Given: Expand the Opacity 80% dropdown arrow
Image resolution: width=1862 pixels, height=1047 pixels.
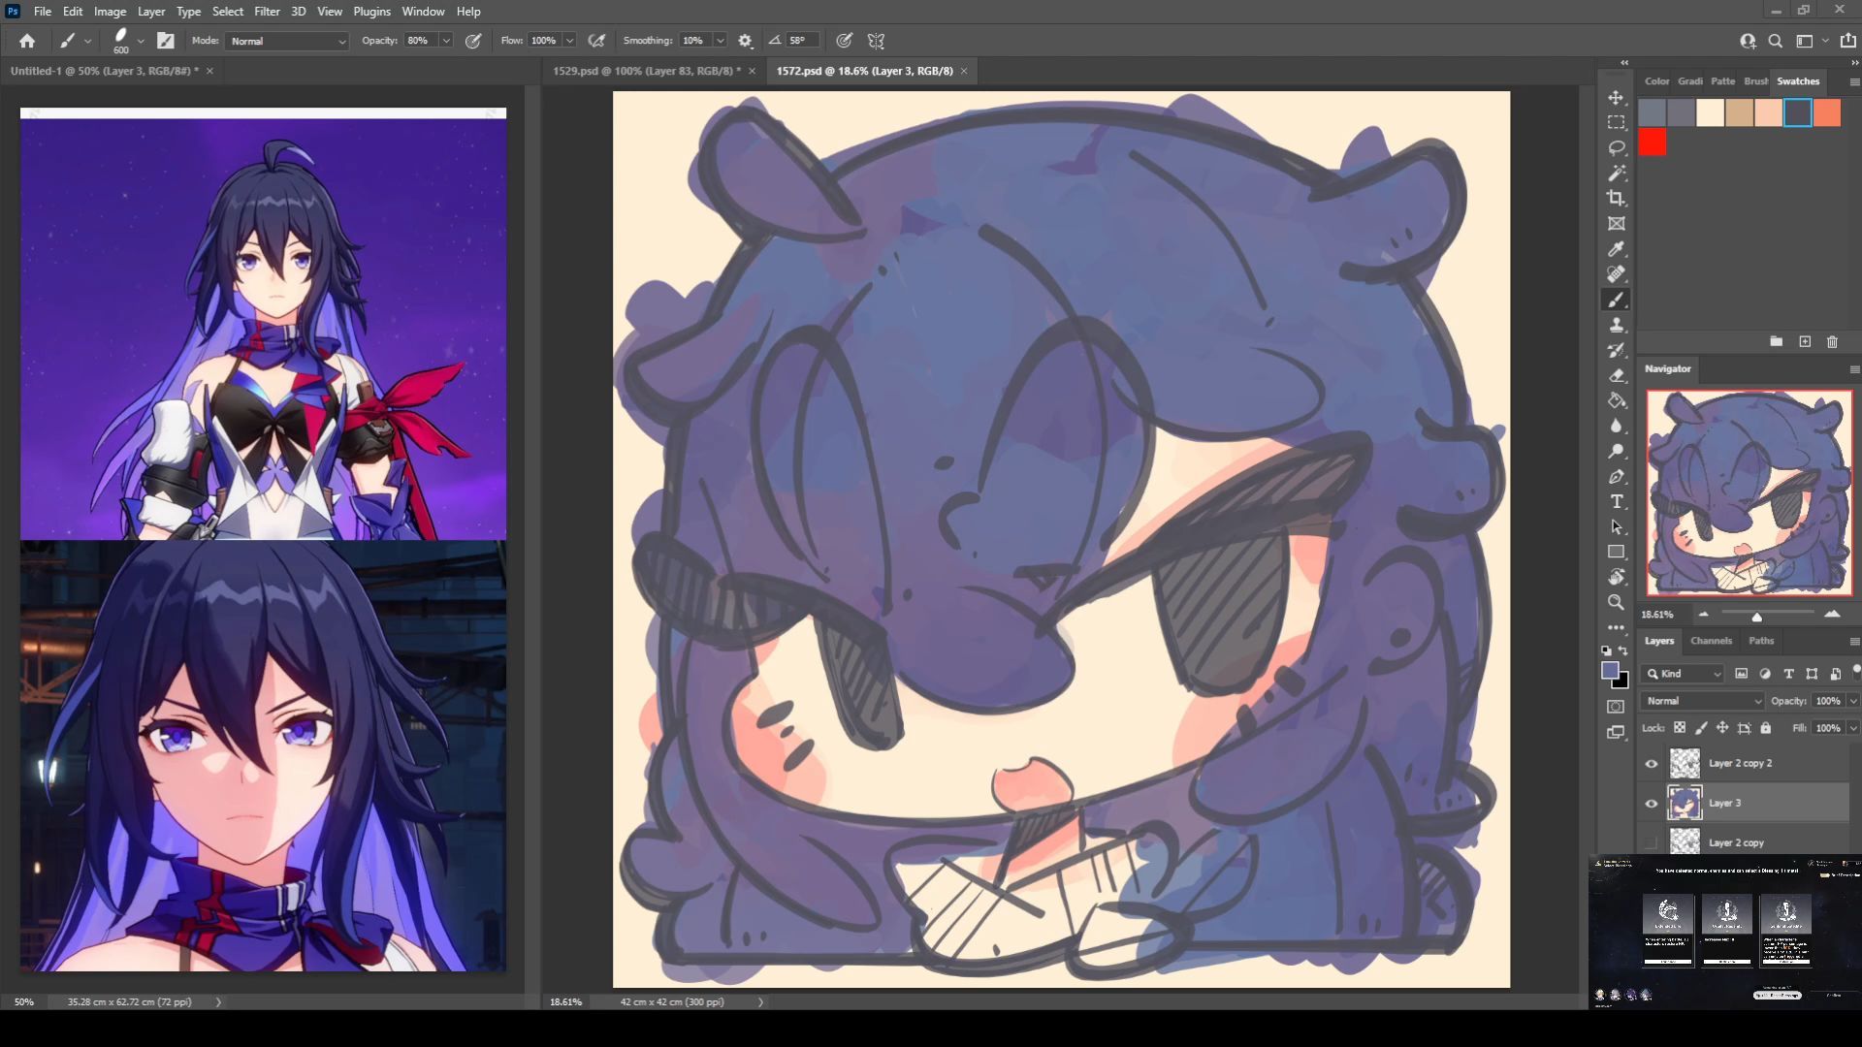Looking at the screenshot, I should tap(446, 41).
